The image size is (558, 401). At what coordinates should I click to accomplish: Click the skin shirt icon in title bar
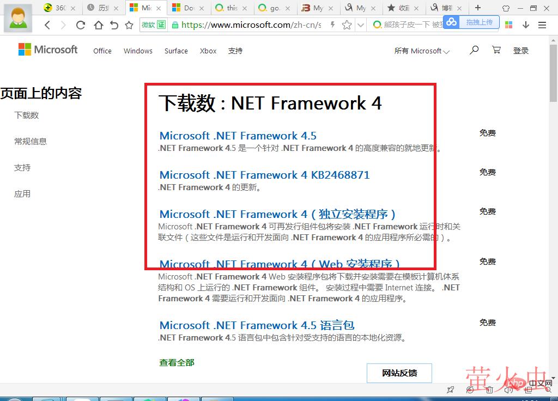click(x=506, y=8)
